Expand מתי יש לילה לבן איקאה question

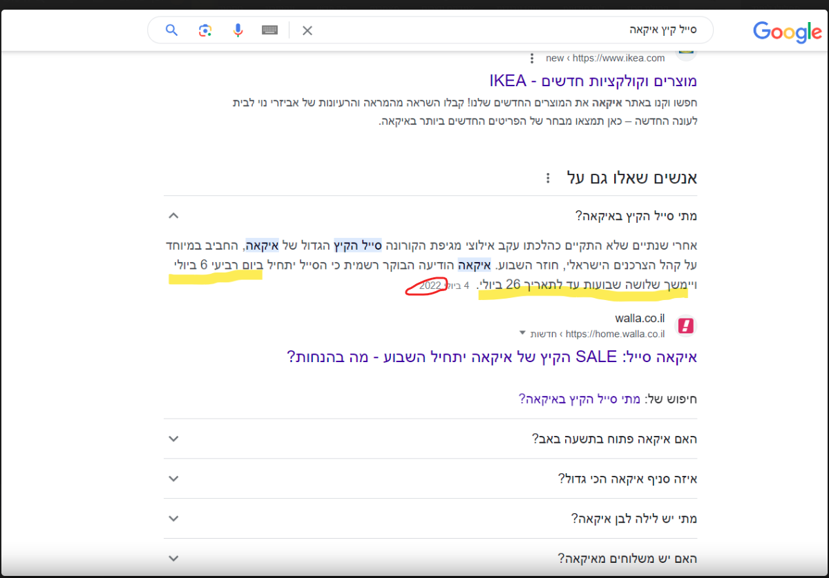pos(430,518)
